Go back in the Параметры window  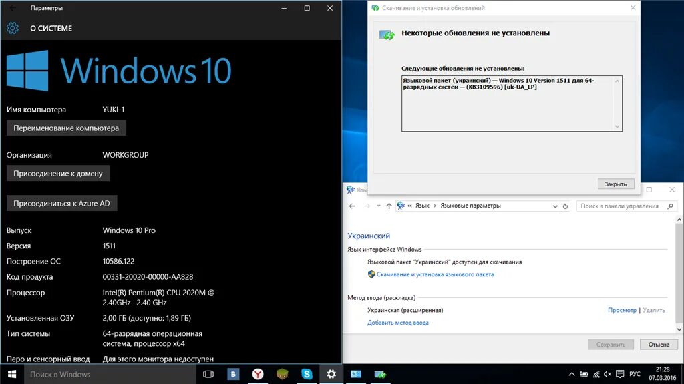click(12, 8)
